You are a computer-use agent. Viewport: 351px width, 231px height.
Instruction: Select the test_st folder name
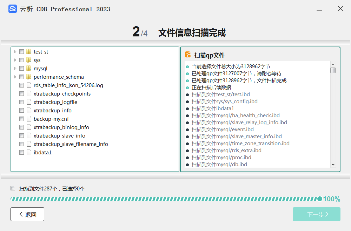pyautogui.click(x=41, y=52)
